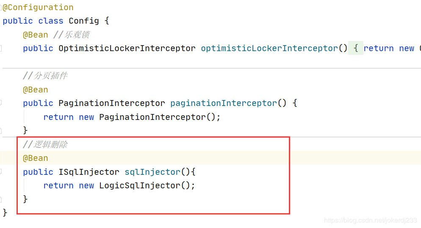Screen dimensions: 421x228
Task: Click the PaginationInterceptor return type
Action: (x=112, y=103)
